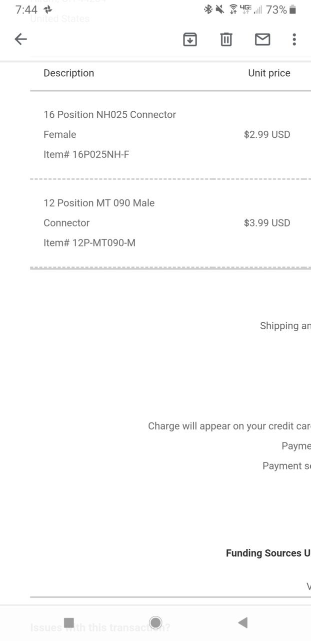Mark the email unread with the envelope icon

click(x=262, y=39)
